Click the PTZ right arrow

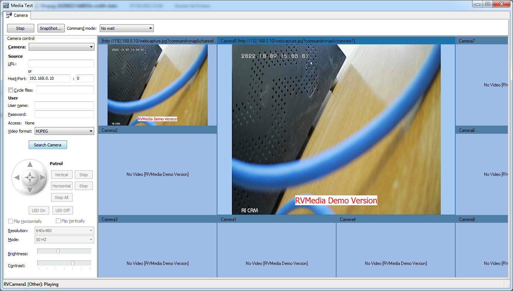click(43, 178)
